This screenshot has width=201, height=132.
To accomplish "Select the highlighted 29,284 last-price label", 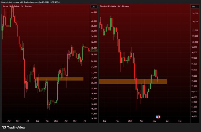I will (x=94, y=50).
